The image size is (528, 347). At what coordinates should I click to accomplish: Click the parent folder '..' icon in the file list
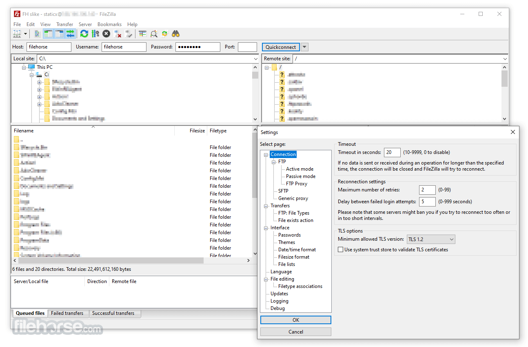coord(16,140)
